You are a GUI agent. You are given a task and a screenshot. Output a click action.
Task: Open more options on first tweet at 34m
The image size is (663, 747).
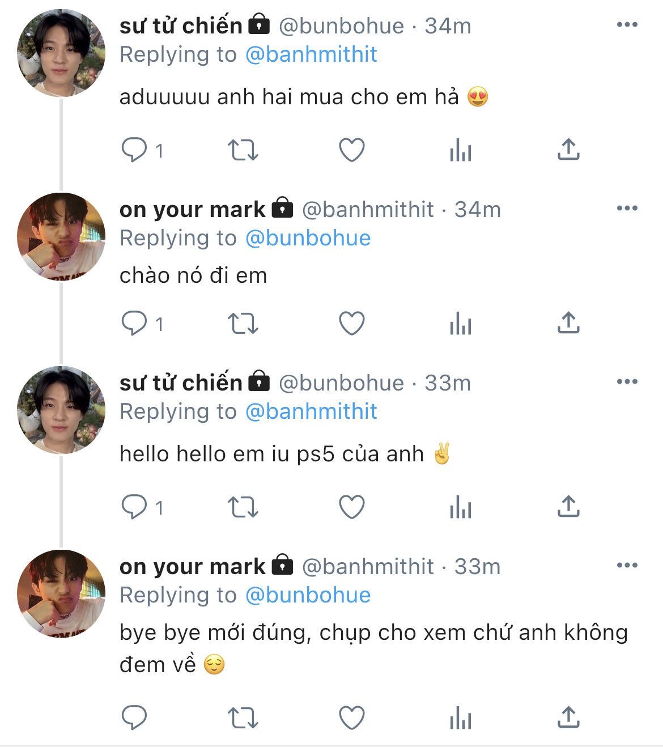[627, 24]
